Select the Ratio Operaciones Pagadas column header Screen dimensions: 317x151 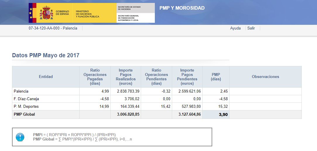click(95, 77)
